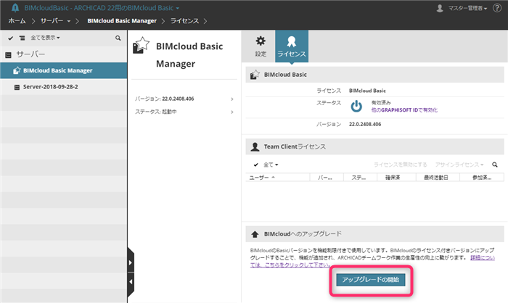Click BIMcloud Basic Manager in the breadcrumb

122,21
